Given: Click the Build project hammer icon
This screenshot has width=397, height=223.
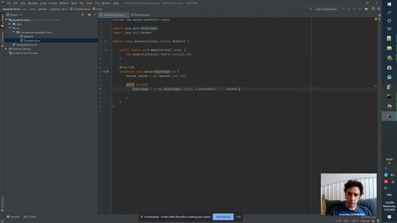Looking at the screenshot, I should click(x=310, y=9).
